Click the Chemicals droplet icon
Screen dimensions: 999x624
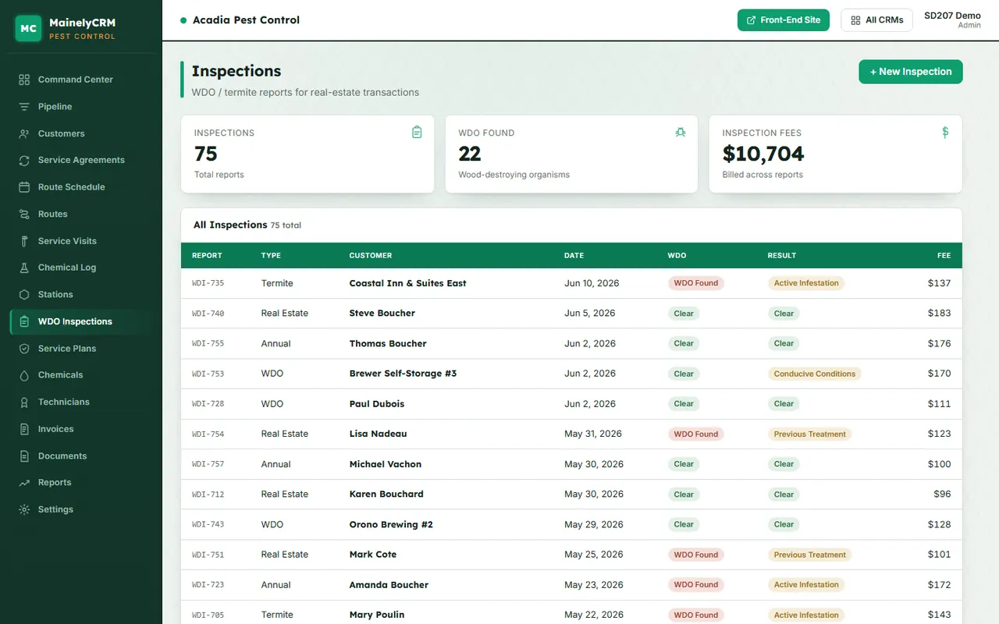[24, 375]
